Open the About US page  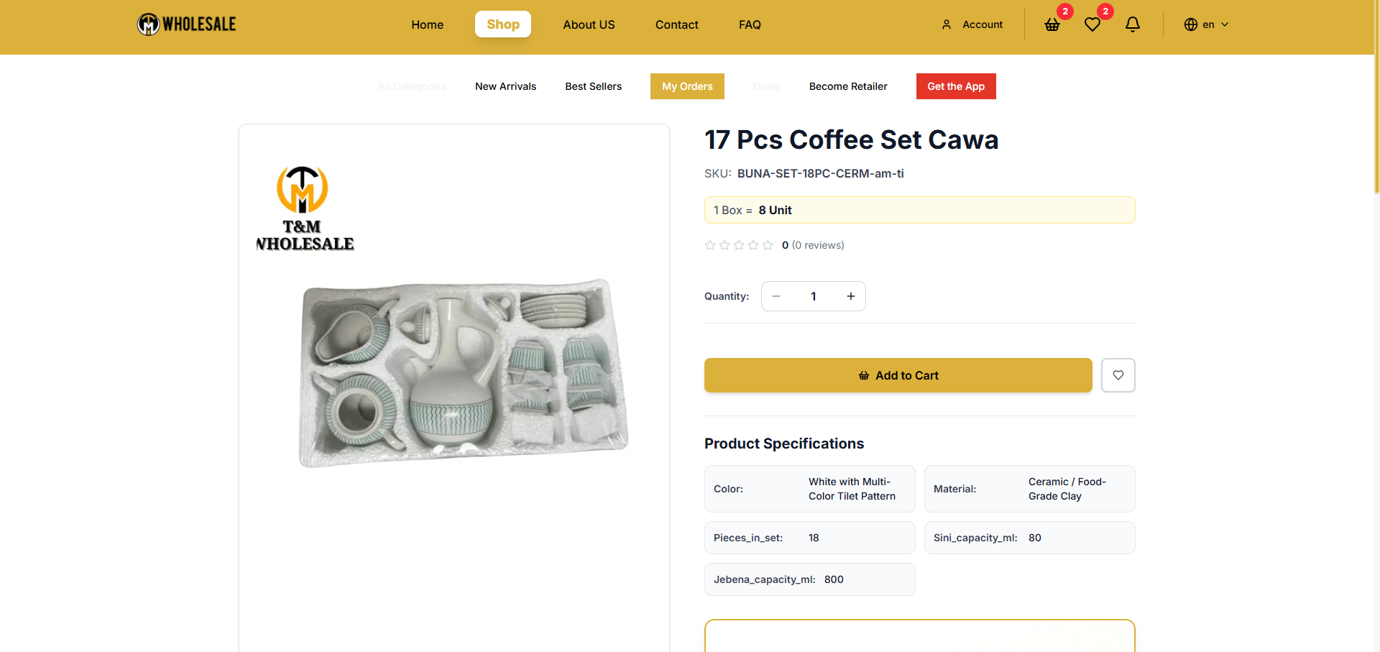(589, 24)
